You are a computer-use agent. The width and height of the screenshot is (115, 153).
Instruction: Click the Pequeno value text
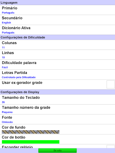tap(7, 112)
